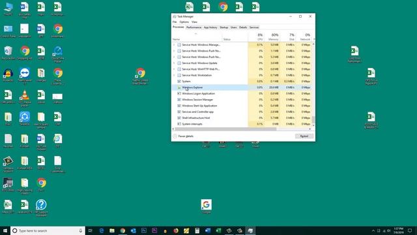Viewport: 417px width, 235px height.
Task: Switch to the Performance tab
Action: pos(194,27)
